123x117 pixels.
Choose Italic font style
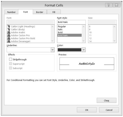[70, 30]
